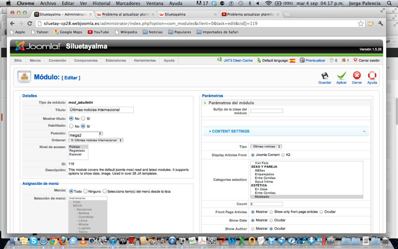398x249 pixels.
Task: Launch Safari from the Dock
Action: pos(43,240)
